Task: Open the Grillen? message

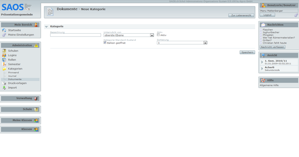Action: click(267, 40)
